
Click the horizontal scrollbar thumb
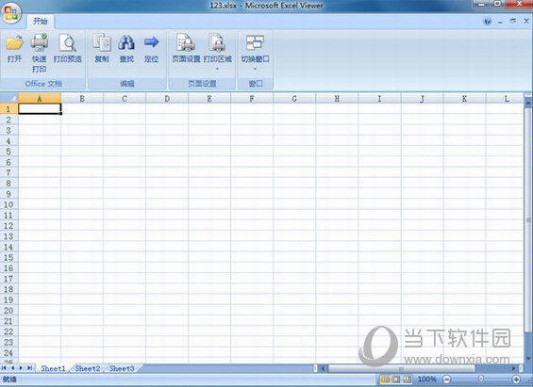coord(402,368)
